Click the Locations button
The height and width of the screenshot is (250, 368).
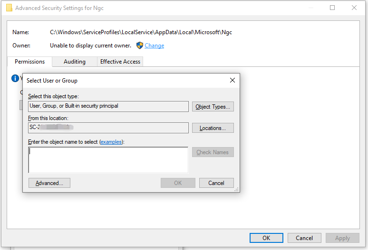pyautogui.click(x=213, y=128)
